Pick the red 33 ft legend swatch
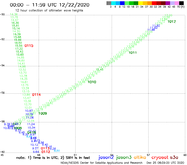The width and height of the screenshot is (187, 165). [154, 3]
